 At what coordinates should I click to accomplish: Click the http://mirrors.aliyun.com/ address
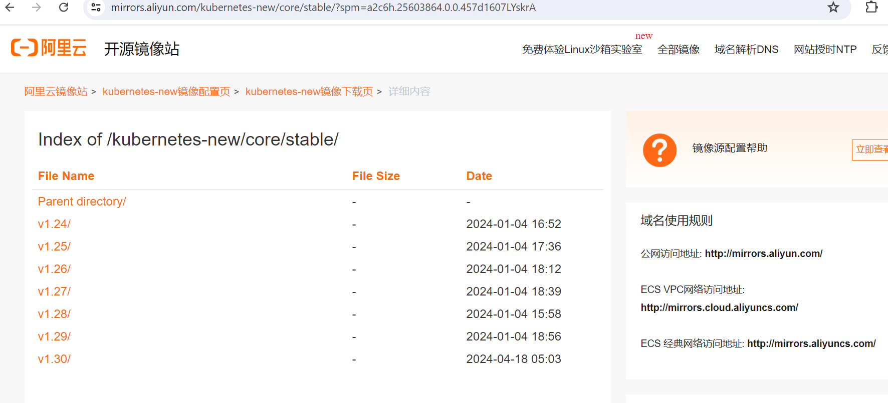[764, 253]
